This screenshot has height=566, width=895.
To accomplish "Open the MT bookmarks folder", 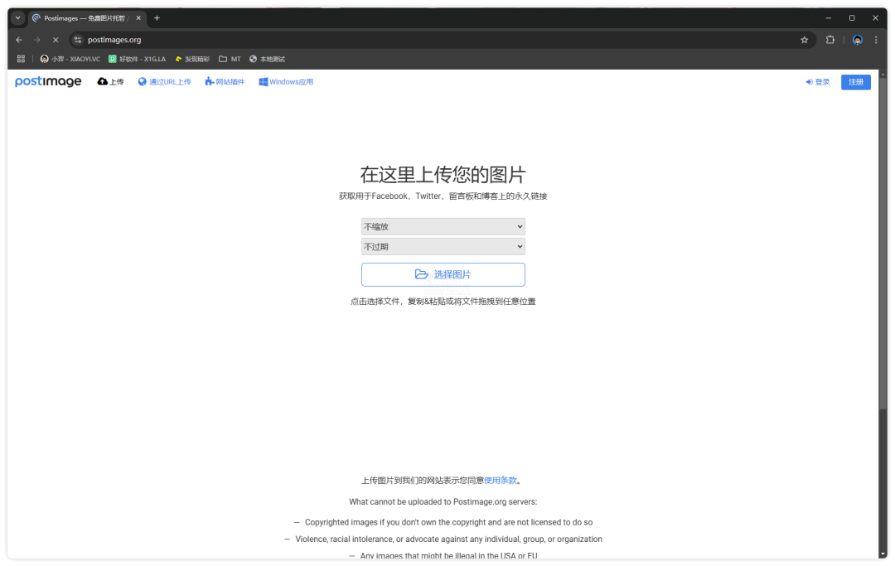I will 230,59.
